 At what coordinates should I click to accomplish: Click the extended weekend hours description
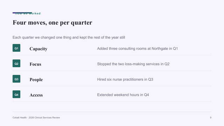point(123,95)
